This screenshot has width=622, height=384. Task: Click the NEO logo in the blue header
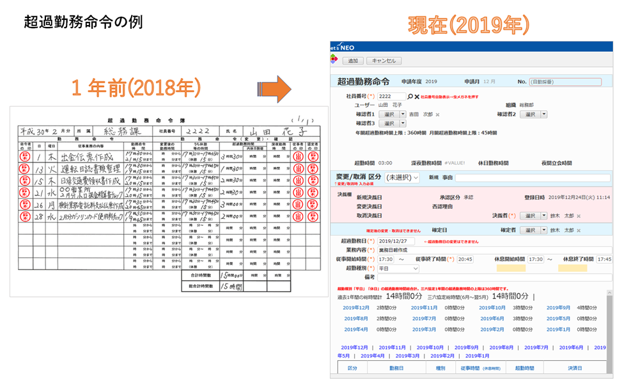click(346, 47)
